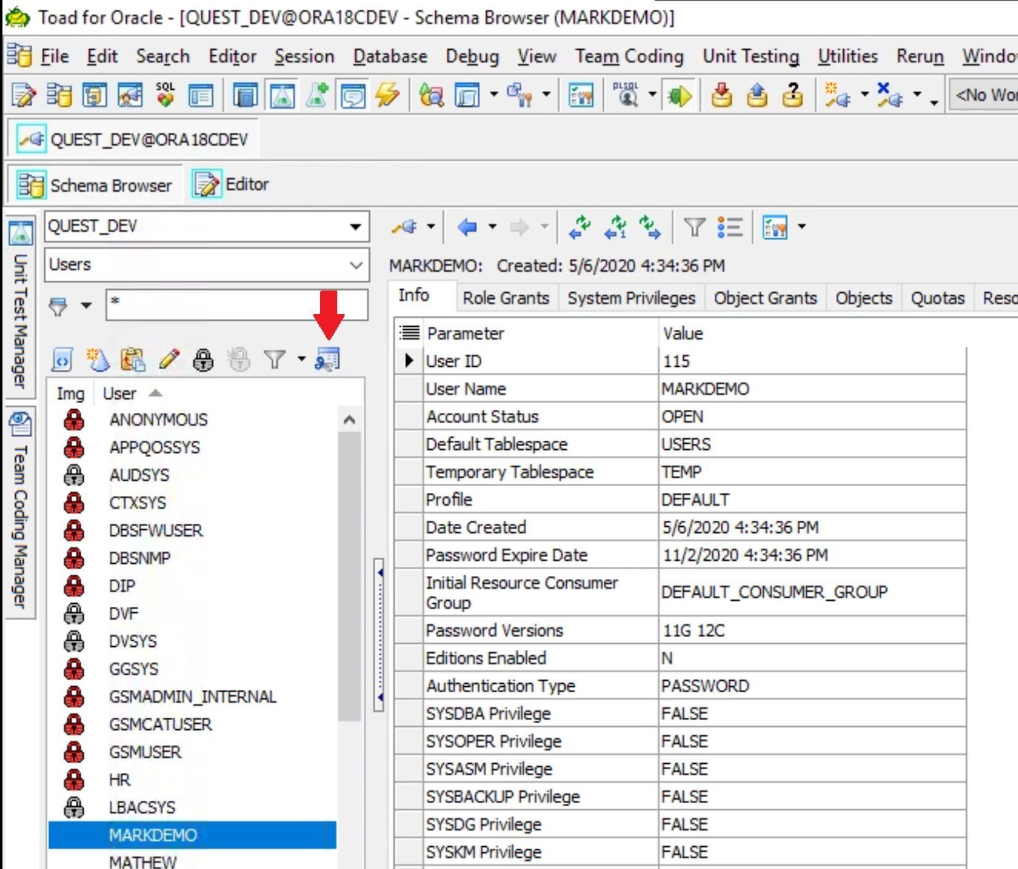Switch to the Role Grants tab

point(505,298)
